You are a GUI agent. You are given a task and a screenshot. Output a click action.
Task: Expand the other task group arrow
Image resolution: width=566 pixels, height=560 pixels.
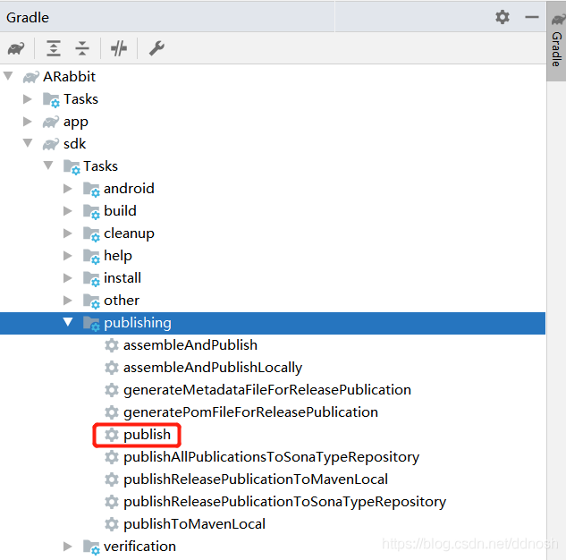tap(67, 301)
